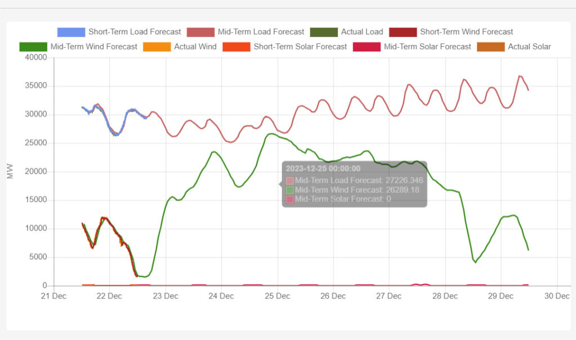Click the Short-Term Load Forecast legend text

[x=134, y=32]
